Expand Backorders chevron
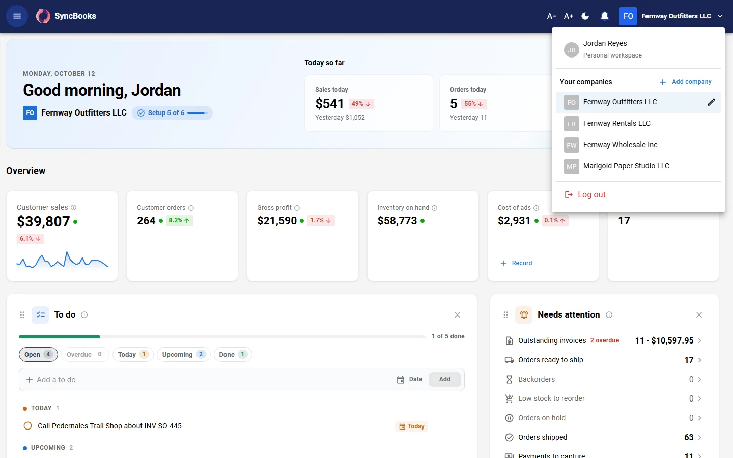733x458 pixels. click(700, 380)
